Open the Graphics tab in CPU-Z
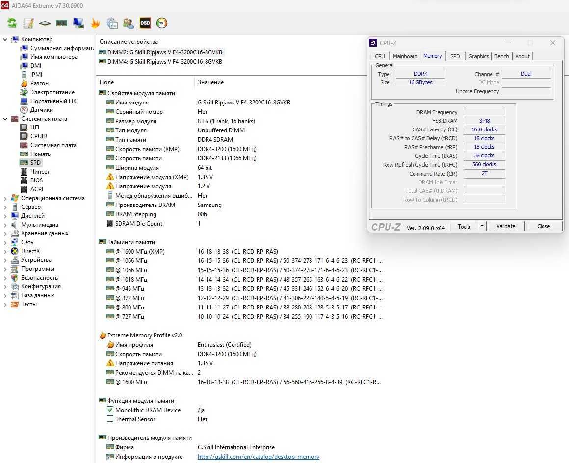The width and height of the screenshot is (569, 463). click(x=478, y=56)
